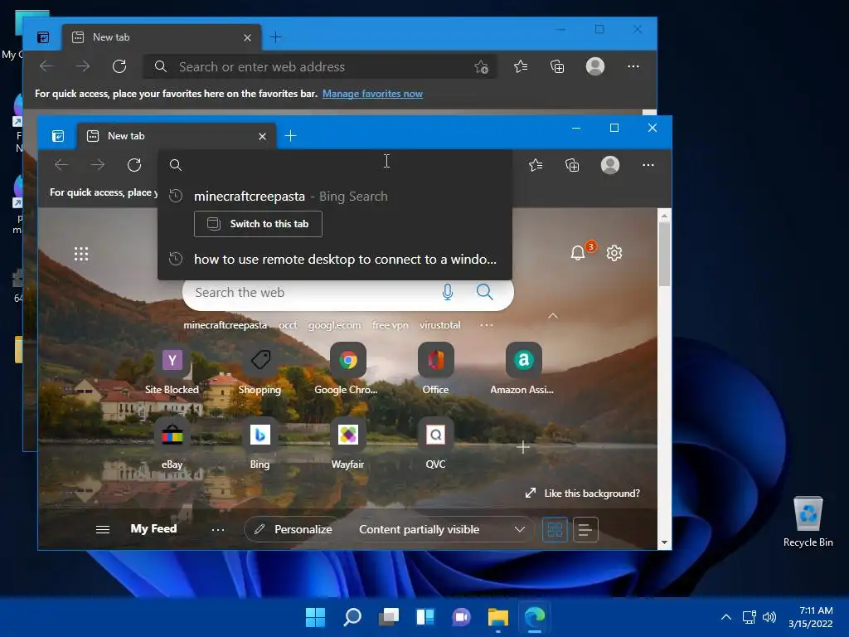Viewport: 849px width, 637px height.
Task: Click back window address bar
Action: (x=319, y=66)
